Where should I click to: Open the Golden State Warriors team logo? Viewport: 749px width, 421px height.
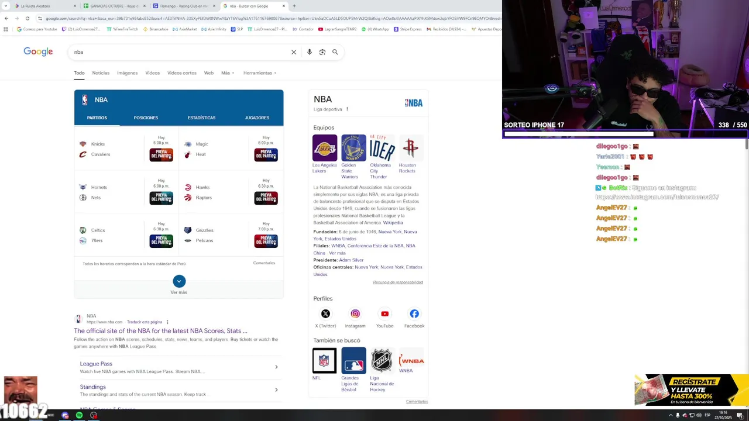click(353, 148)
